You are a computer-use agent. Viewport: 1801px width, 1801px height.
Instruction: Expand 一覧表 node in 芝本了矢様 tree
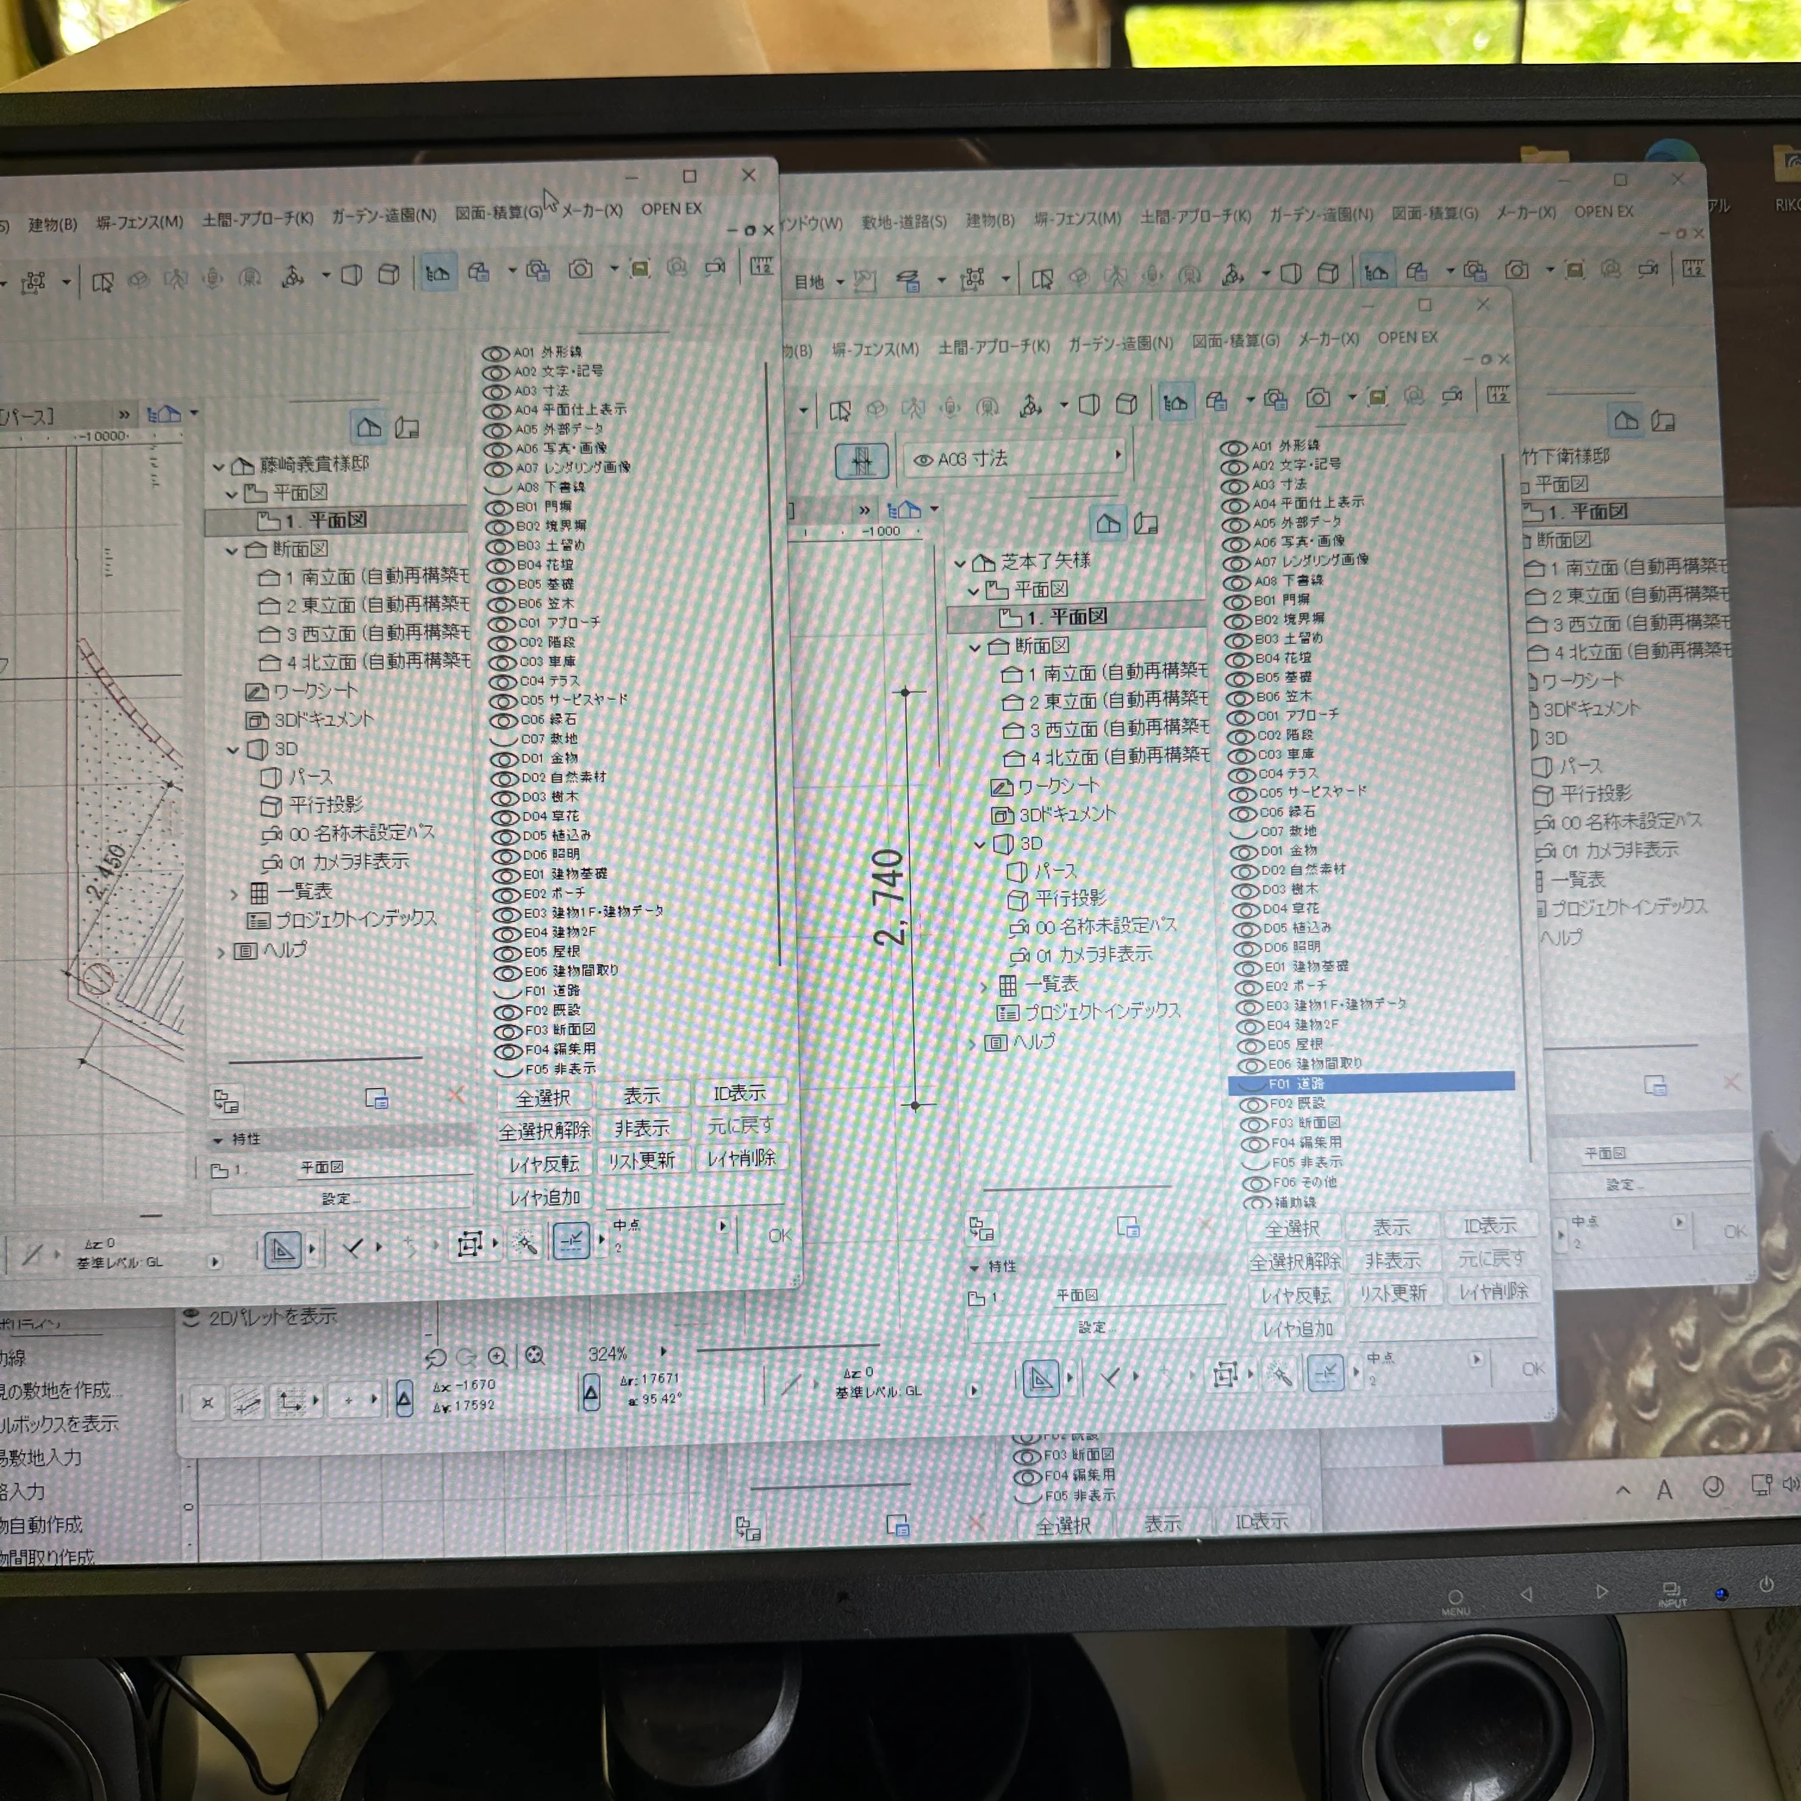tap(984, 985)
